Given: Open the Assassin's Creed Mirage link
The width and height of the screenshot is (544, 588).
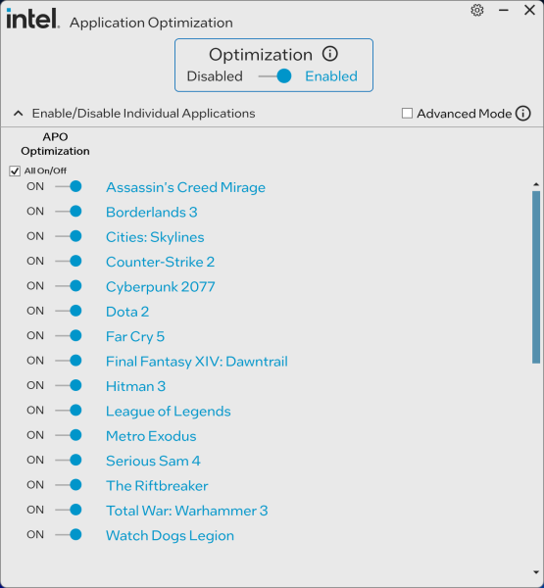Looking at the screenshot, I should (185, 187).
